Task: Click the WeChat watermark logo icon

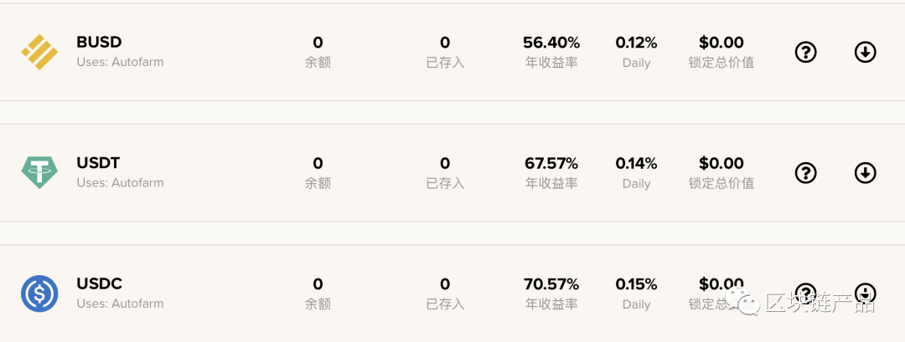Action: pos(742,301)
